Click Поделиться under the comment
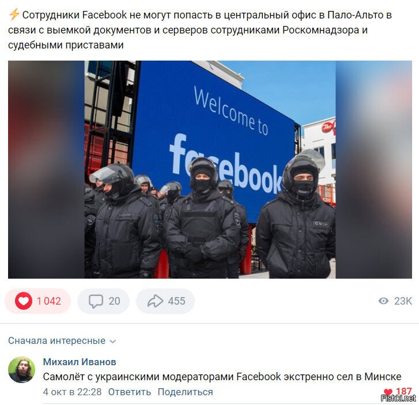Viewport: 419px width, 405px height. pos(185,392)
